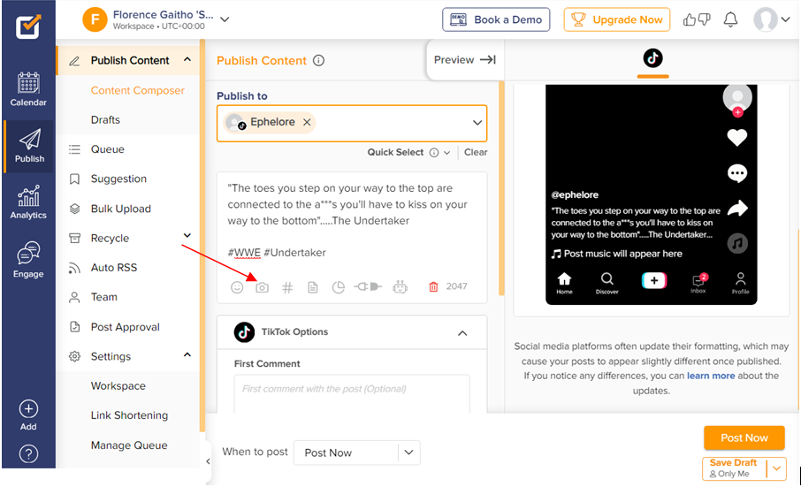Click the share arrow in TikTok preview

[737, 209]
